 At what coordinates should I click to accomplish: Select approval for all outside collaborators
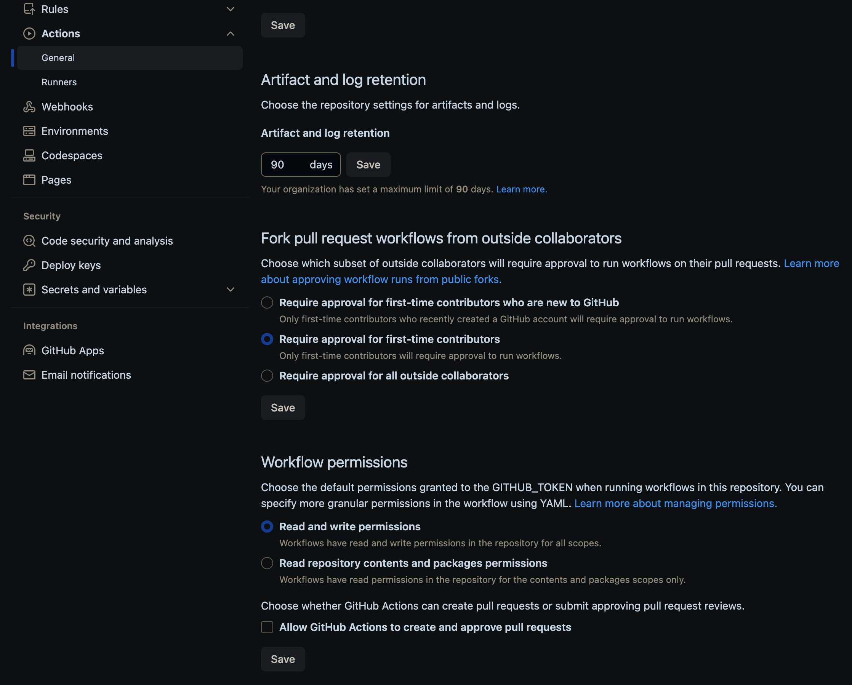(267, 376)
